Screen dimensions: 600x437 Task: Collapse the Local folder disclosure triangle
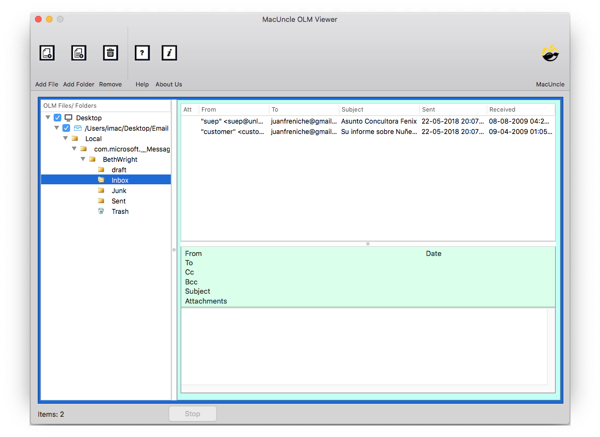(x=65, y=138)
